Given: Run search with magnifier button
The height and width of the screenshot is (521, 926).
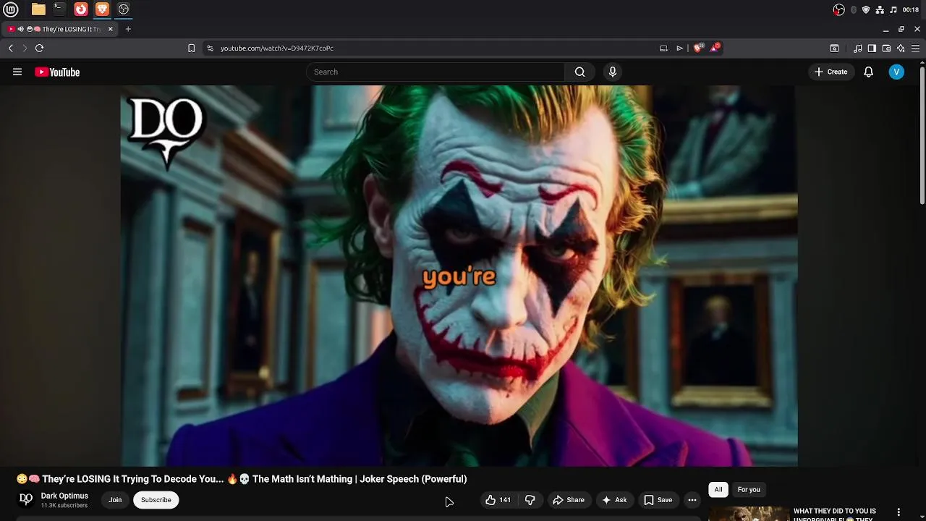Looking at the screenshot, I should [x=579, y=72].
